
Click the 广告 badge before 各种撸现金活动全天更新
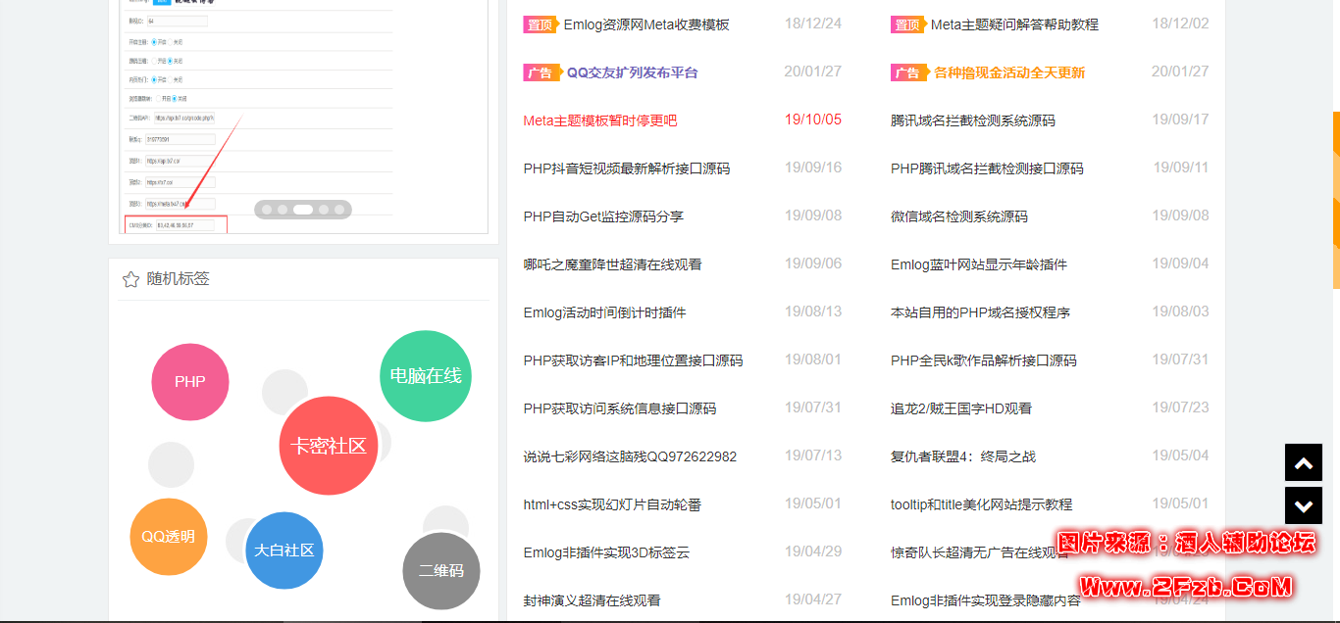906,72
